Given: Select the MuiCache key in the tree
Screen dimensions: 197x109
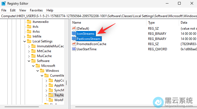Looking at the screenshot, I should pyautogui.click(x=44, y=56).
